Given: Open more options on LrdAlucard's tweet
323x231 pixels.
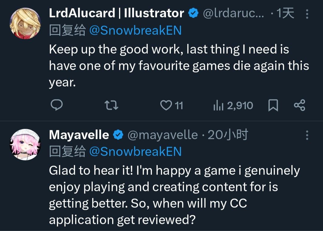Looking at the screenshot, I should (x=307, y=14).
